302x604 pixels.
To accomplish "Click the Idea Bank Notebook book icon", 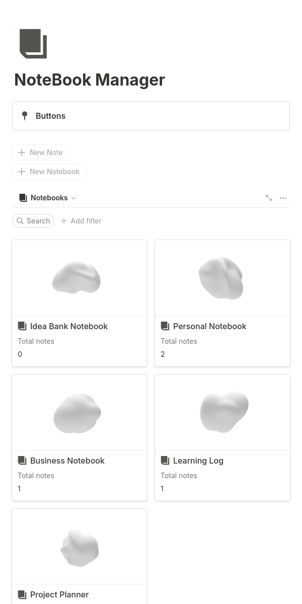I will pyautogui.click(x=22, y=326).
